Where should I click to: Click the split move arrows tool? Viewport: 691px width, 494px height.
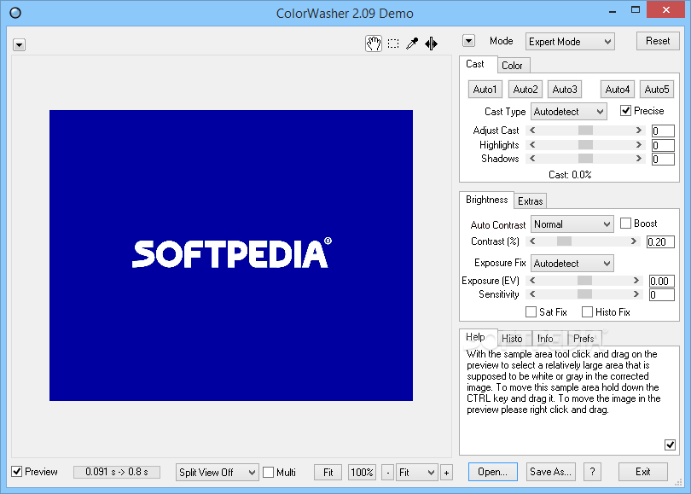431,44
